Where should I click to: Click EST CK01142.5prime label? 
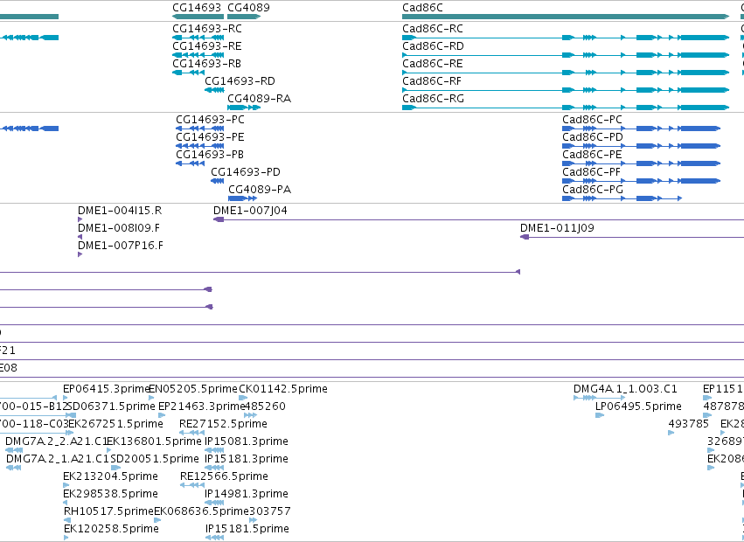click(x=283, y=389)
